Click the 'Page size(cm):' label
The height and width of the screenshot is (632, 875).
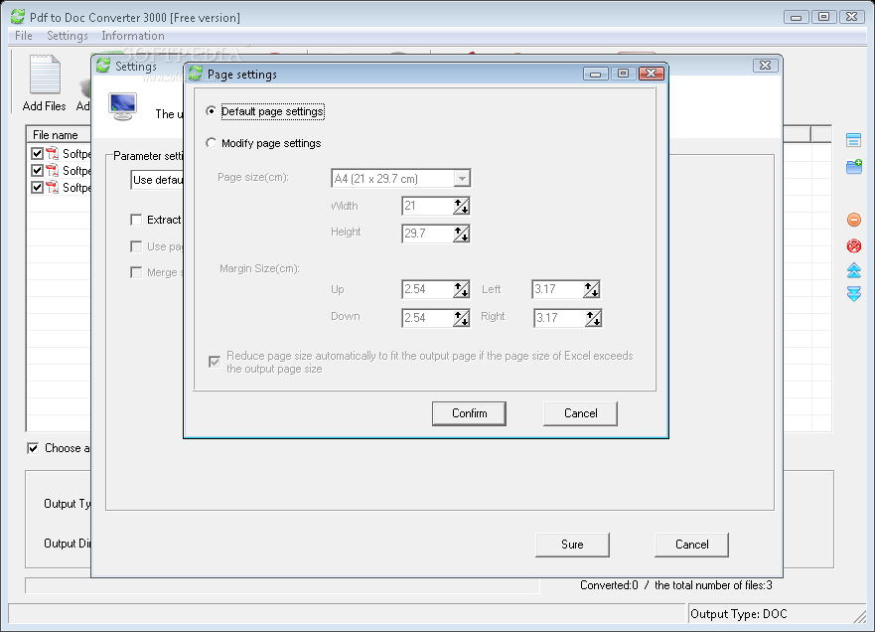click(x=253, y=177)
